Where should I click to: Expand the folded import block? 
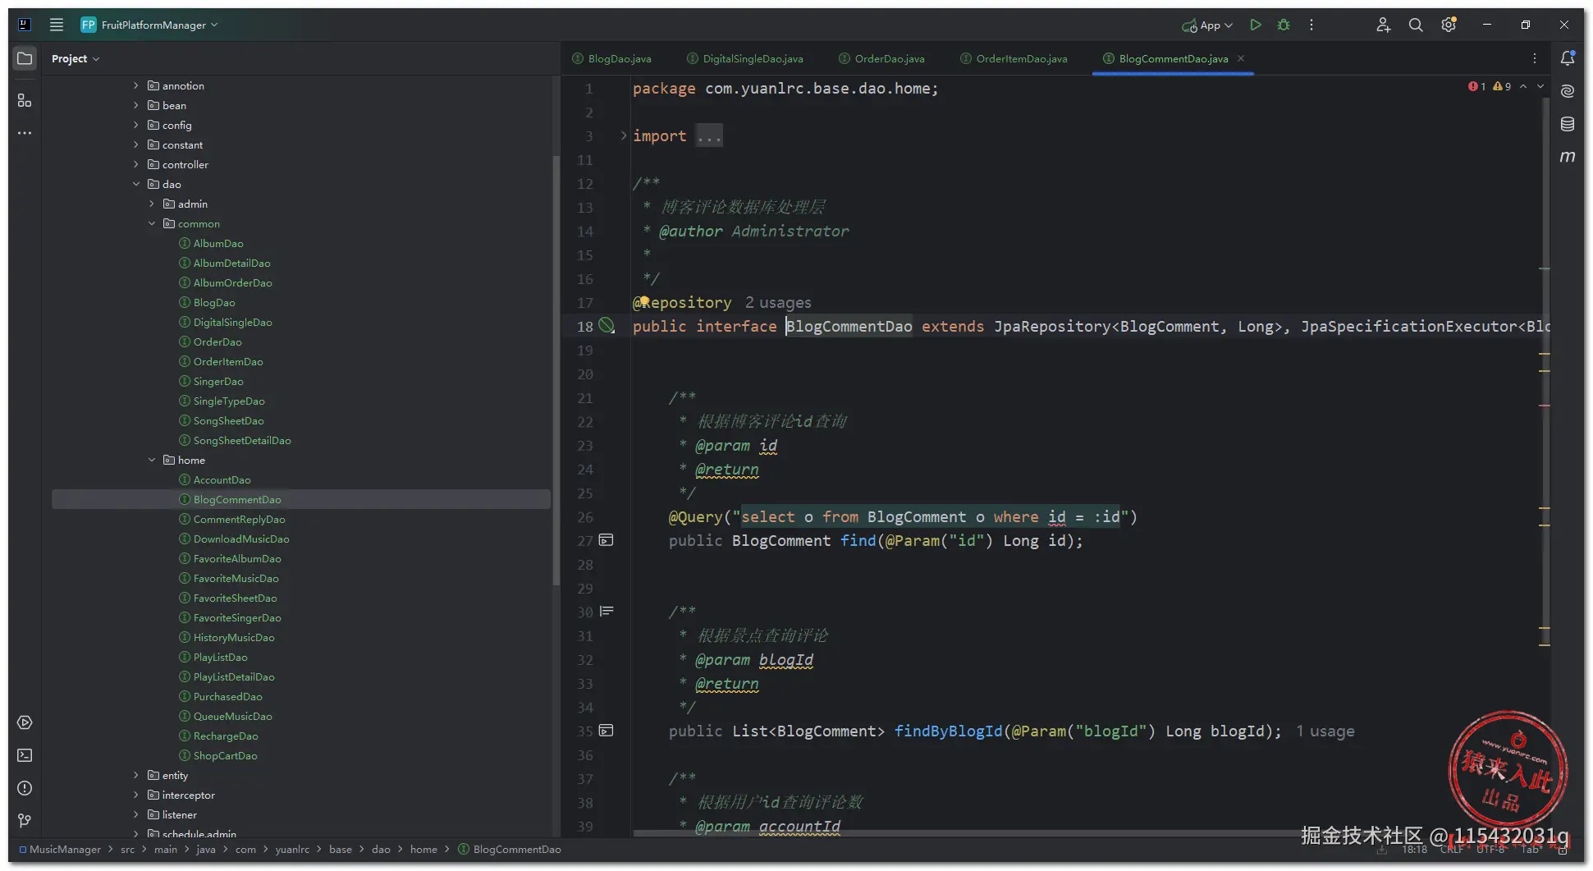(624, 135)
